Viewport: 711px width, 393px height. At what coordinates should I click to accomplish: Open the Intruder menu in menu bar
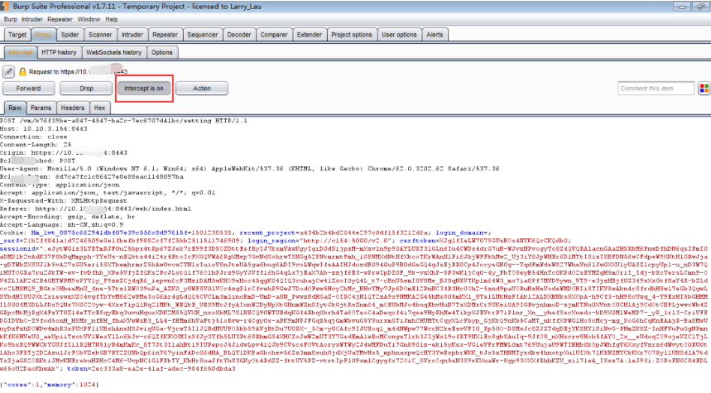click(x=32, y=20)
